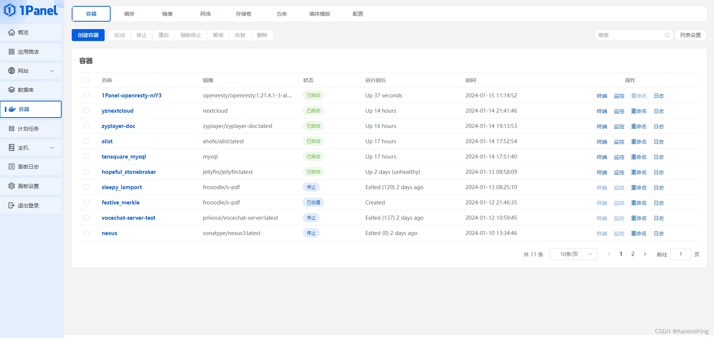Image resolution: width=714 pixels, height=338 pixels.
Task: Click the 重启 toolbar button
Action: [x=164, y=35]
